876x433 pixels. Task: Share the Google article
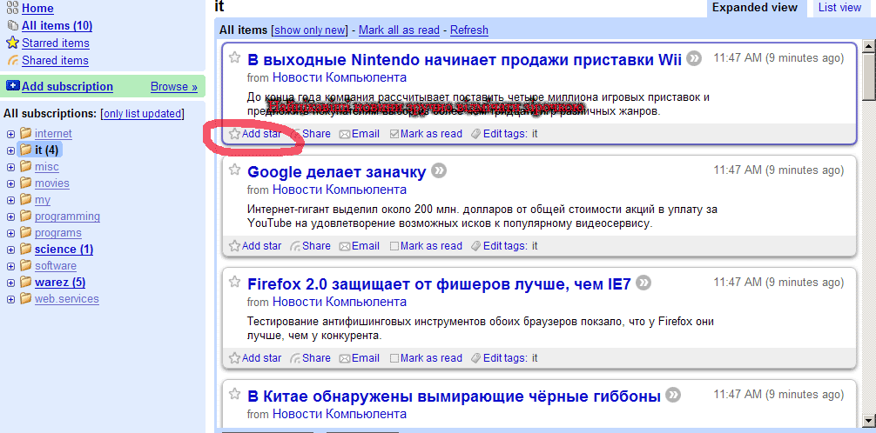(x=310, y=245)
